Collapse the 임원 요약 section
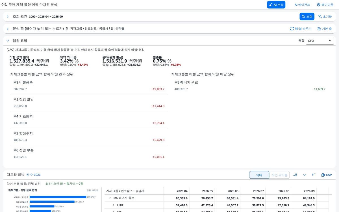 tap(8, 41)
